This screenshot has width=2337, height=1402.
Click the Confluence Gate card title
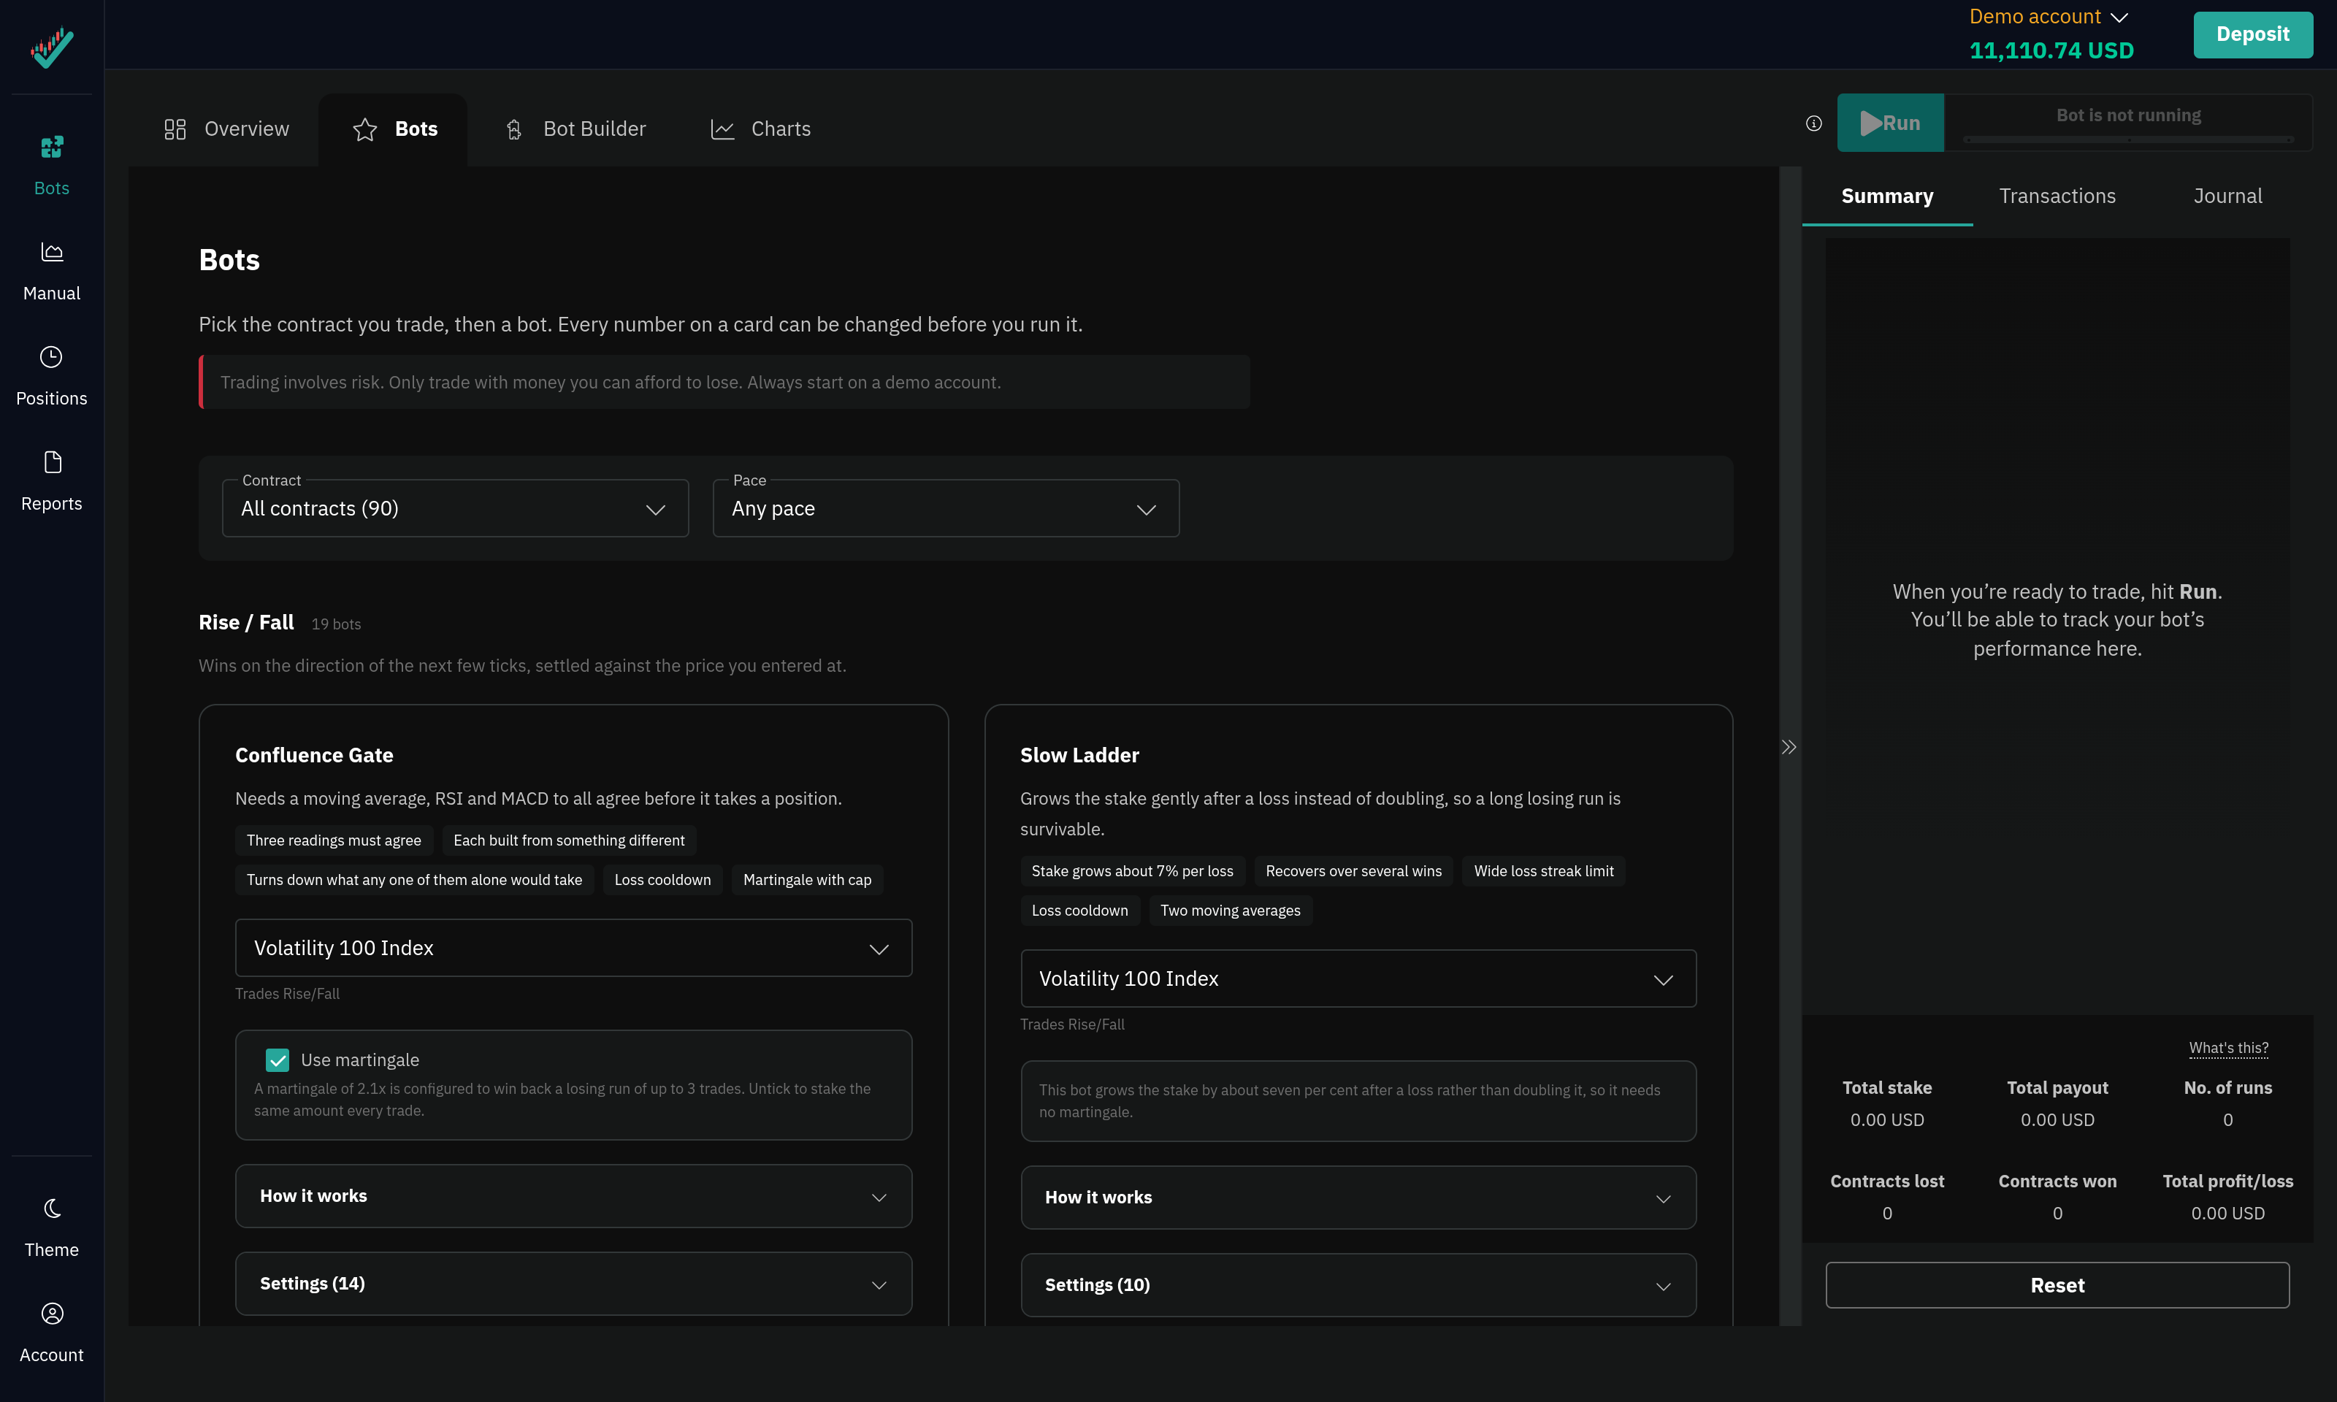[313, 755]
